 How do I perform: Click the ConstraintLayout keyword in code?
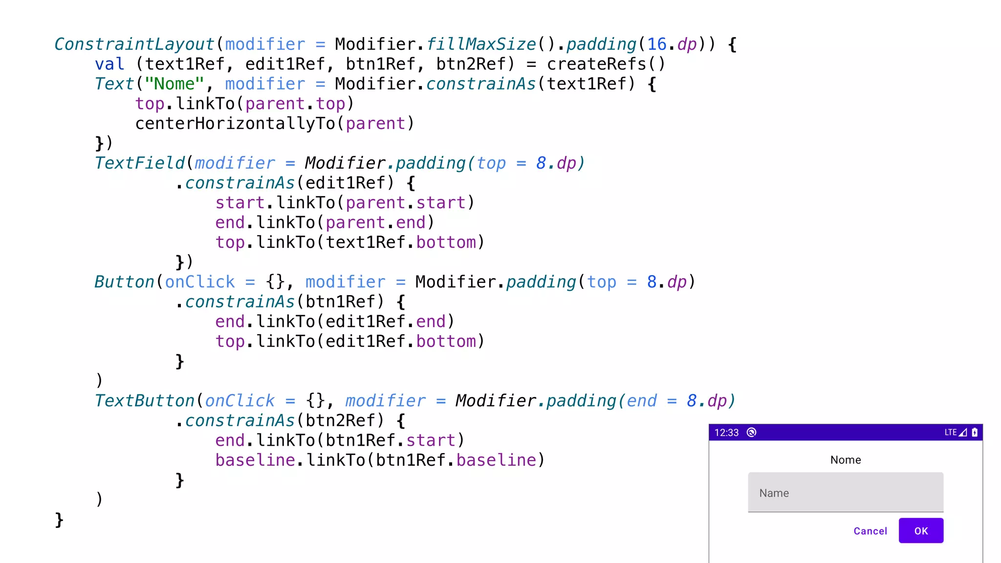coord(134,44)
